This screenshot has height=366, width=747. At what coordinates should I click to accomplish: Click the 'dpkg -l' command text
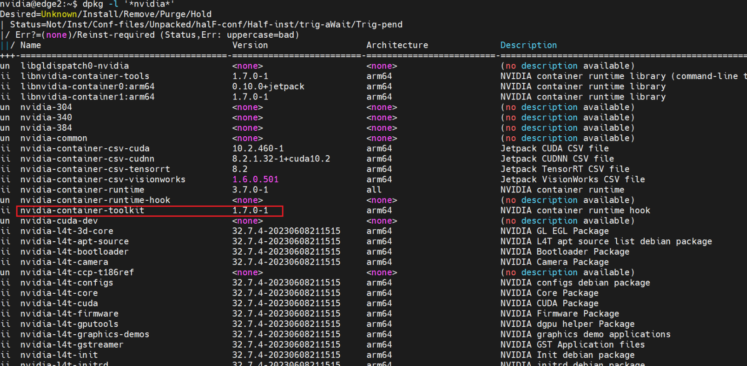100,4
